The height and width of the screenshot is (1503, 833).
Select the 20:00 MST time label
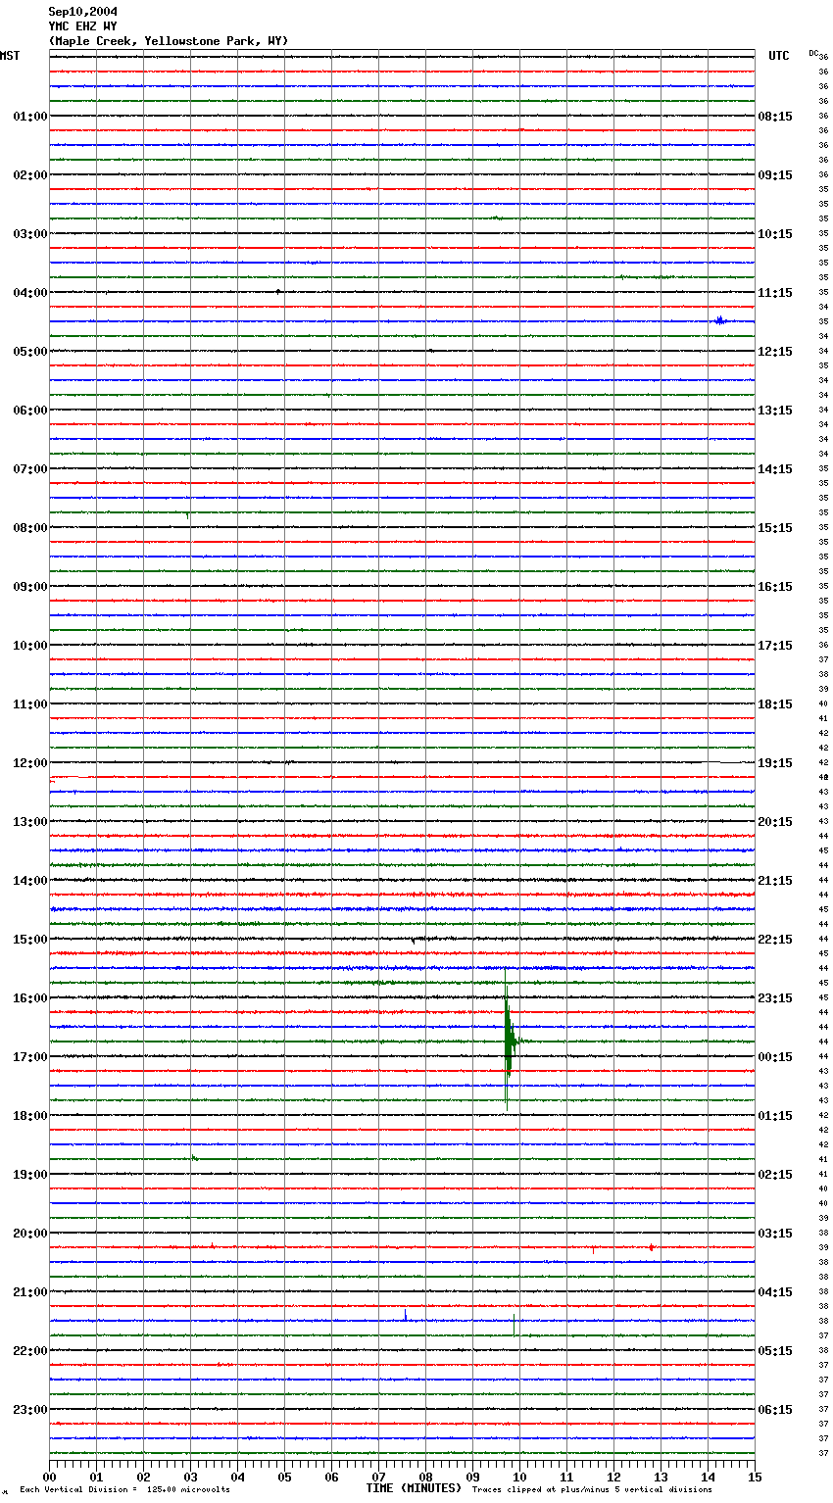coord(30,1234)
